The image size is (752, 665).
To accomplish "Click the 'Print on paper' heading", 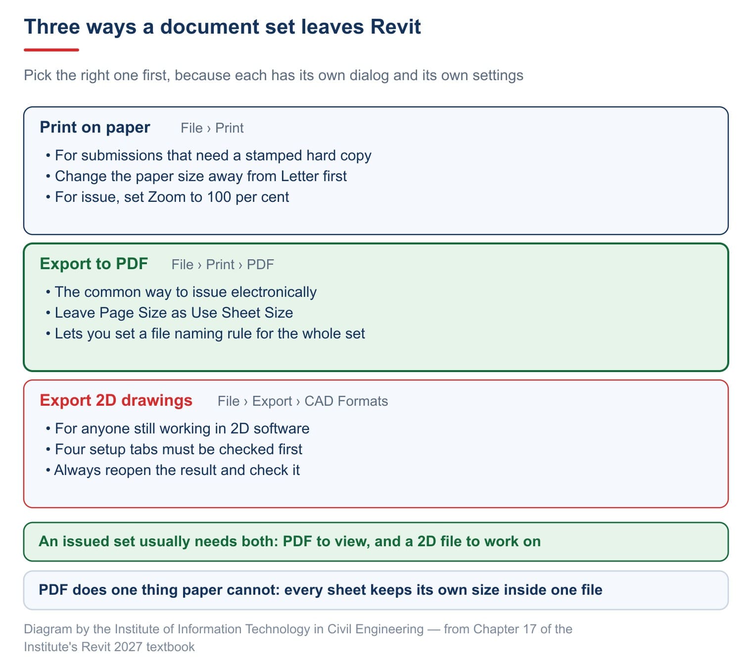I will point(95,127).
